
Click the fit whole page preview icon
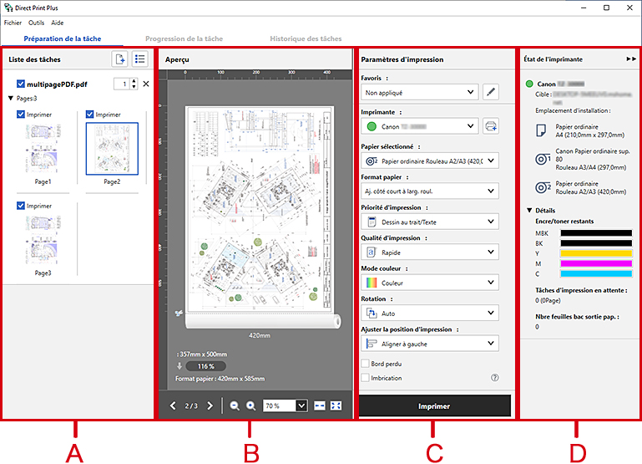point(336,405)
